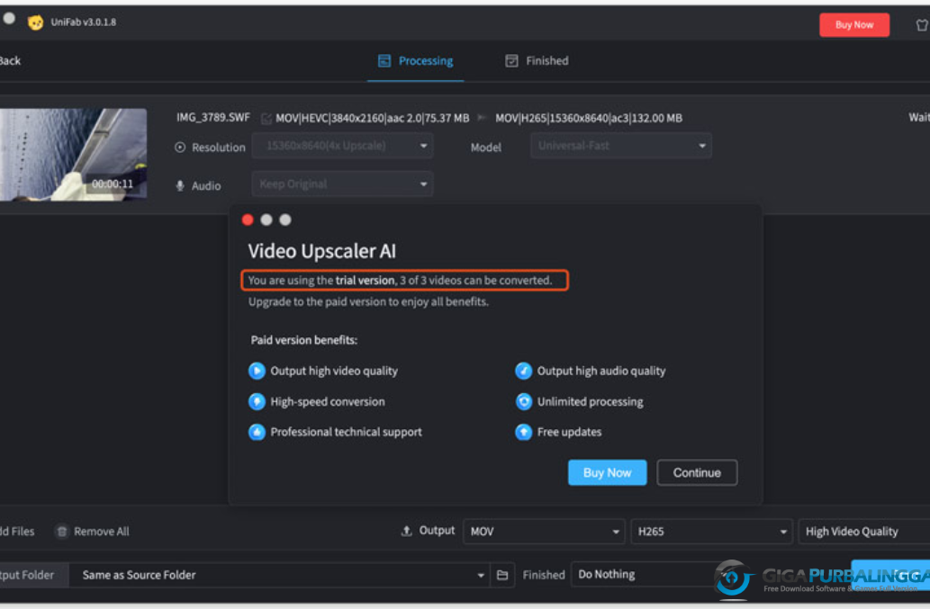Click the Professional technical support icon
Screen dimensions: 930x609
coord(257,432)
